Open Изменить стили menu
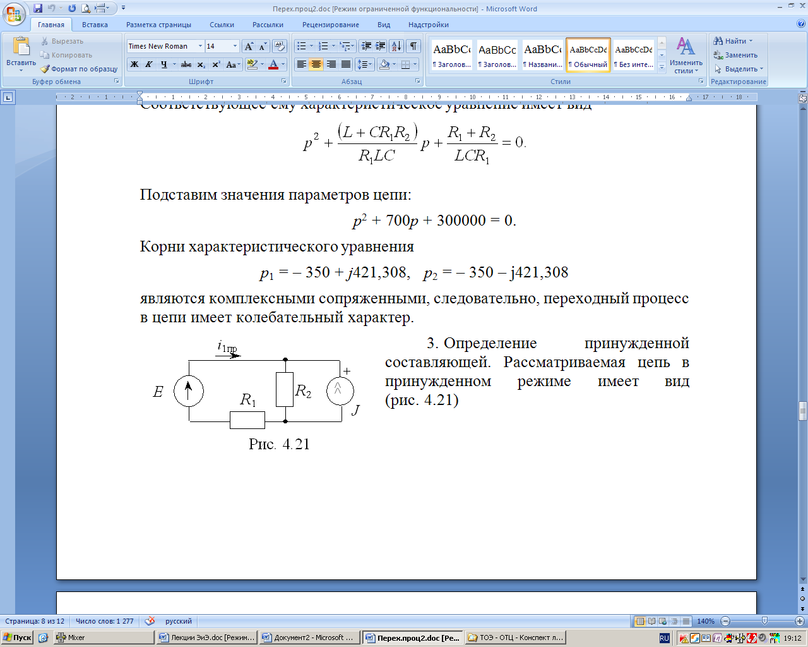808x647 pixels. click(x=686, y=55)
